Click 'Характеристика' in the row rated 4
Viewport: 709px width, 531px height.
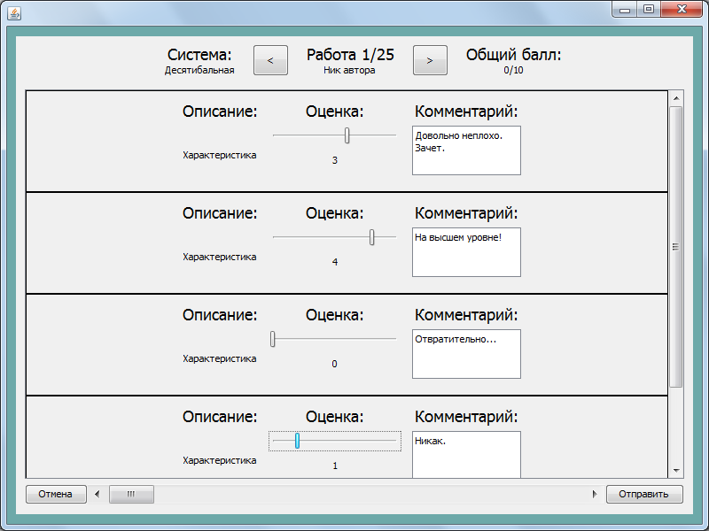[x=219, y=257]
